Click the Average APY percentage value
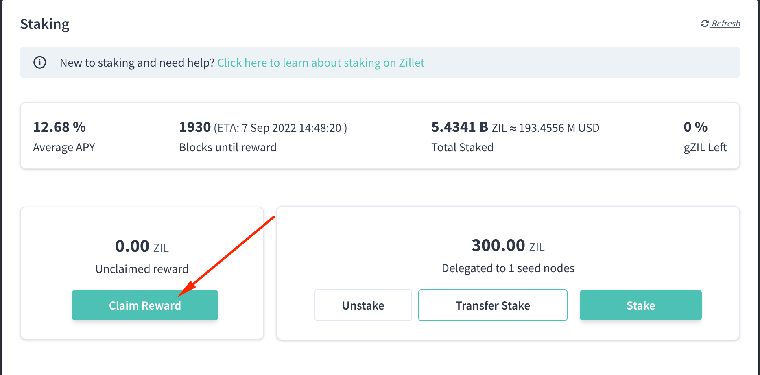This screenshot has width=760, height=375. (59, 127)
